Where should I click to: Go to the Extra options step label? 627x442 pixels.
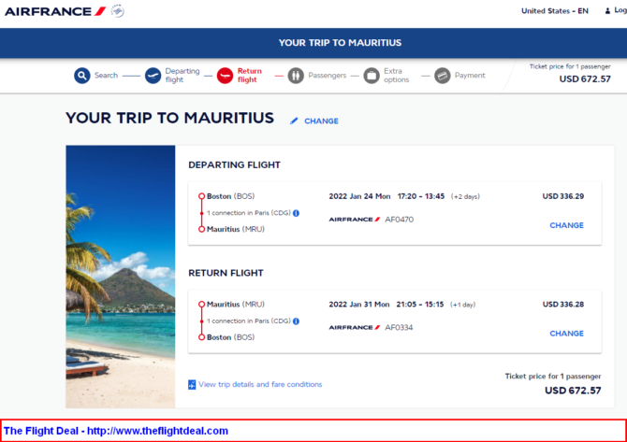point(396,75)
